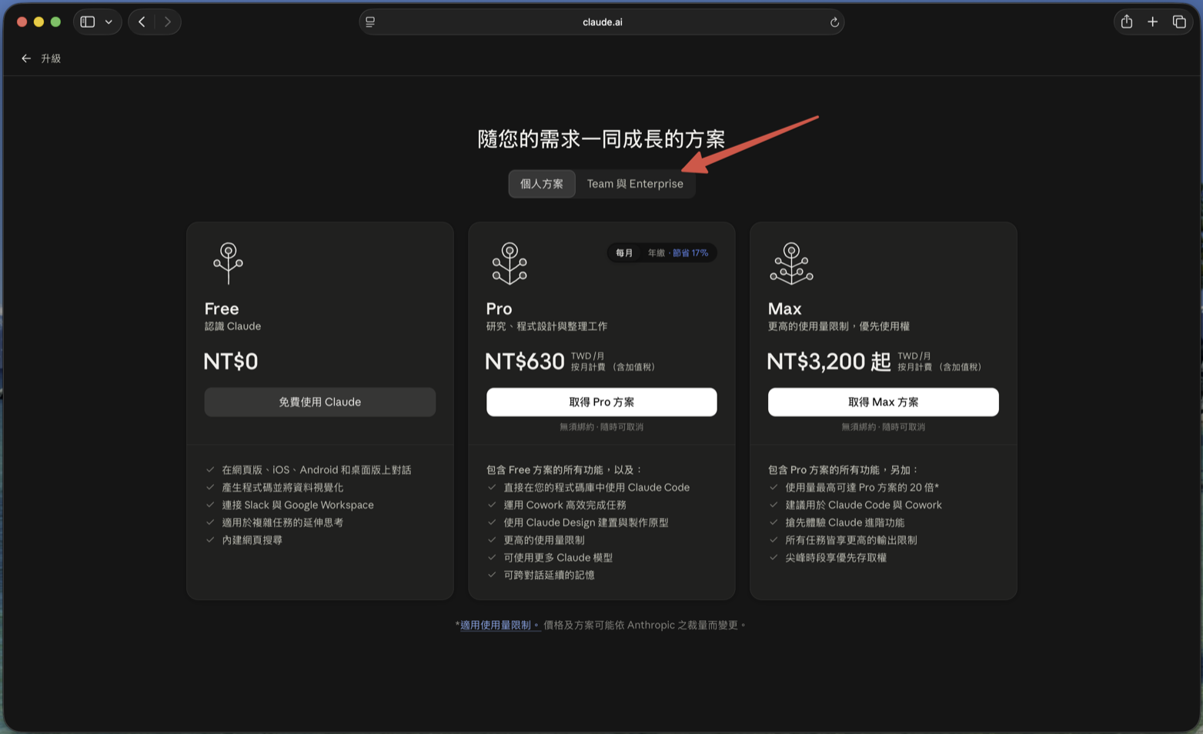
Task: Select the 個人方案 tab
Action: 542,184
